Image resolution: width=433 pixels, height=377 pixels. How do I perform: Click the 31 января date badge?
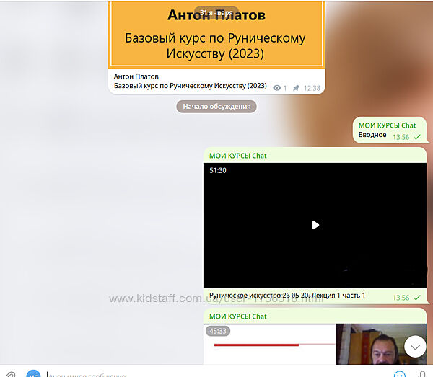[x=216, y=12]
